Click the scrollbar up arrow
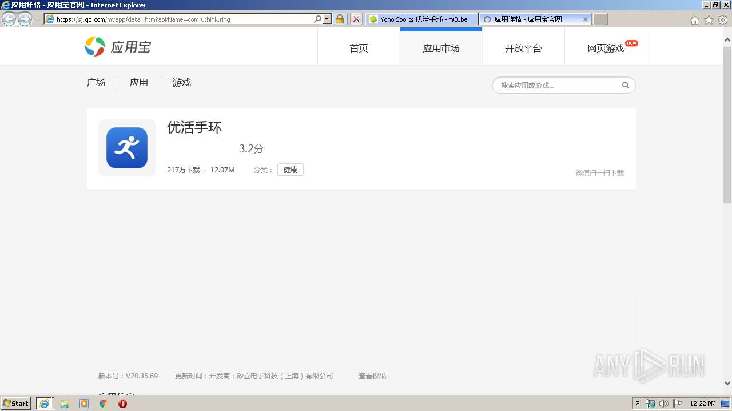 click(727, 41)
